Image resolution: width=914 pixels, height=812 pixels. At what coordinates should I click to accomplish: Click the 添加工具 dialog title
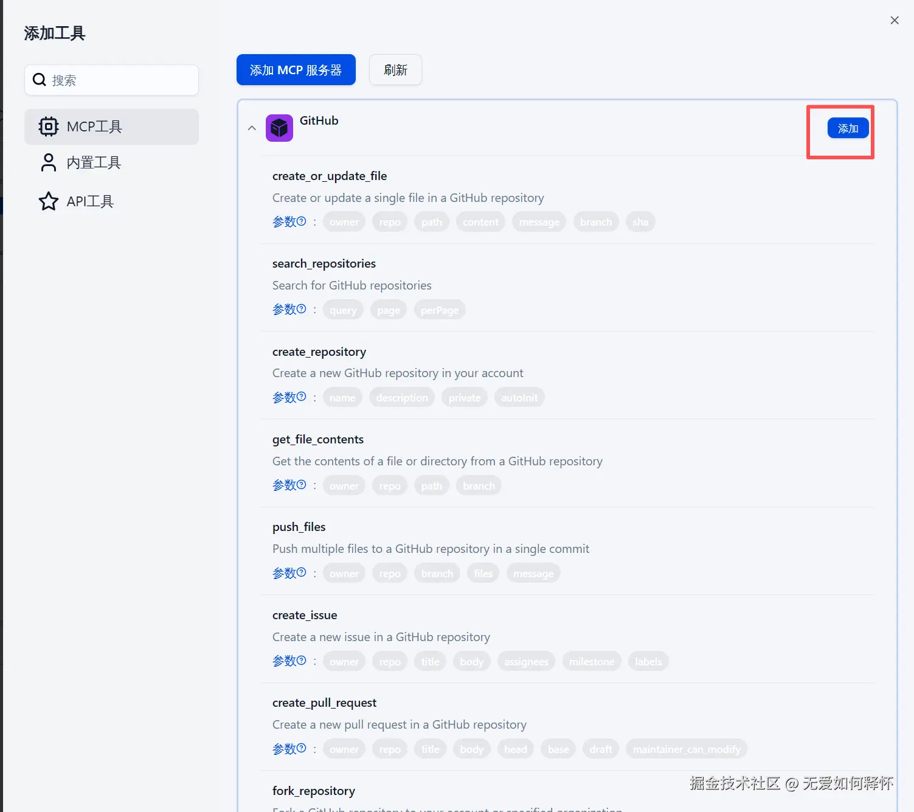tap(55, 33)
